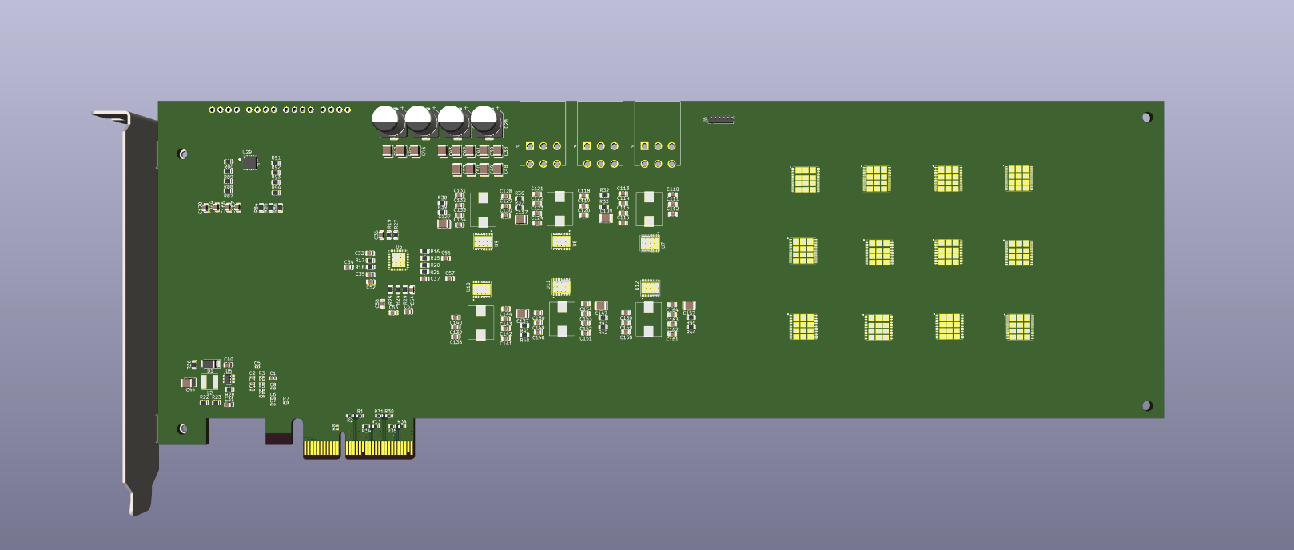Select capacitor C117

tap(521, 219)
